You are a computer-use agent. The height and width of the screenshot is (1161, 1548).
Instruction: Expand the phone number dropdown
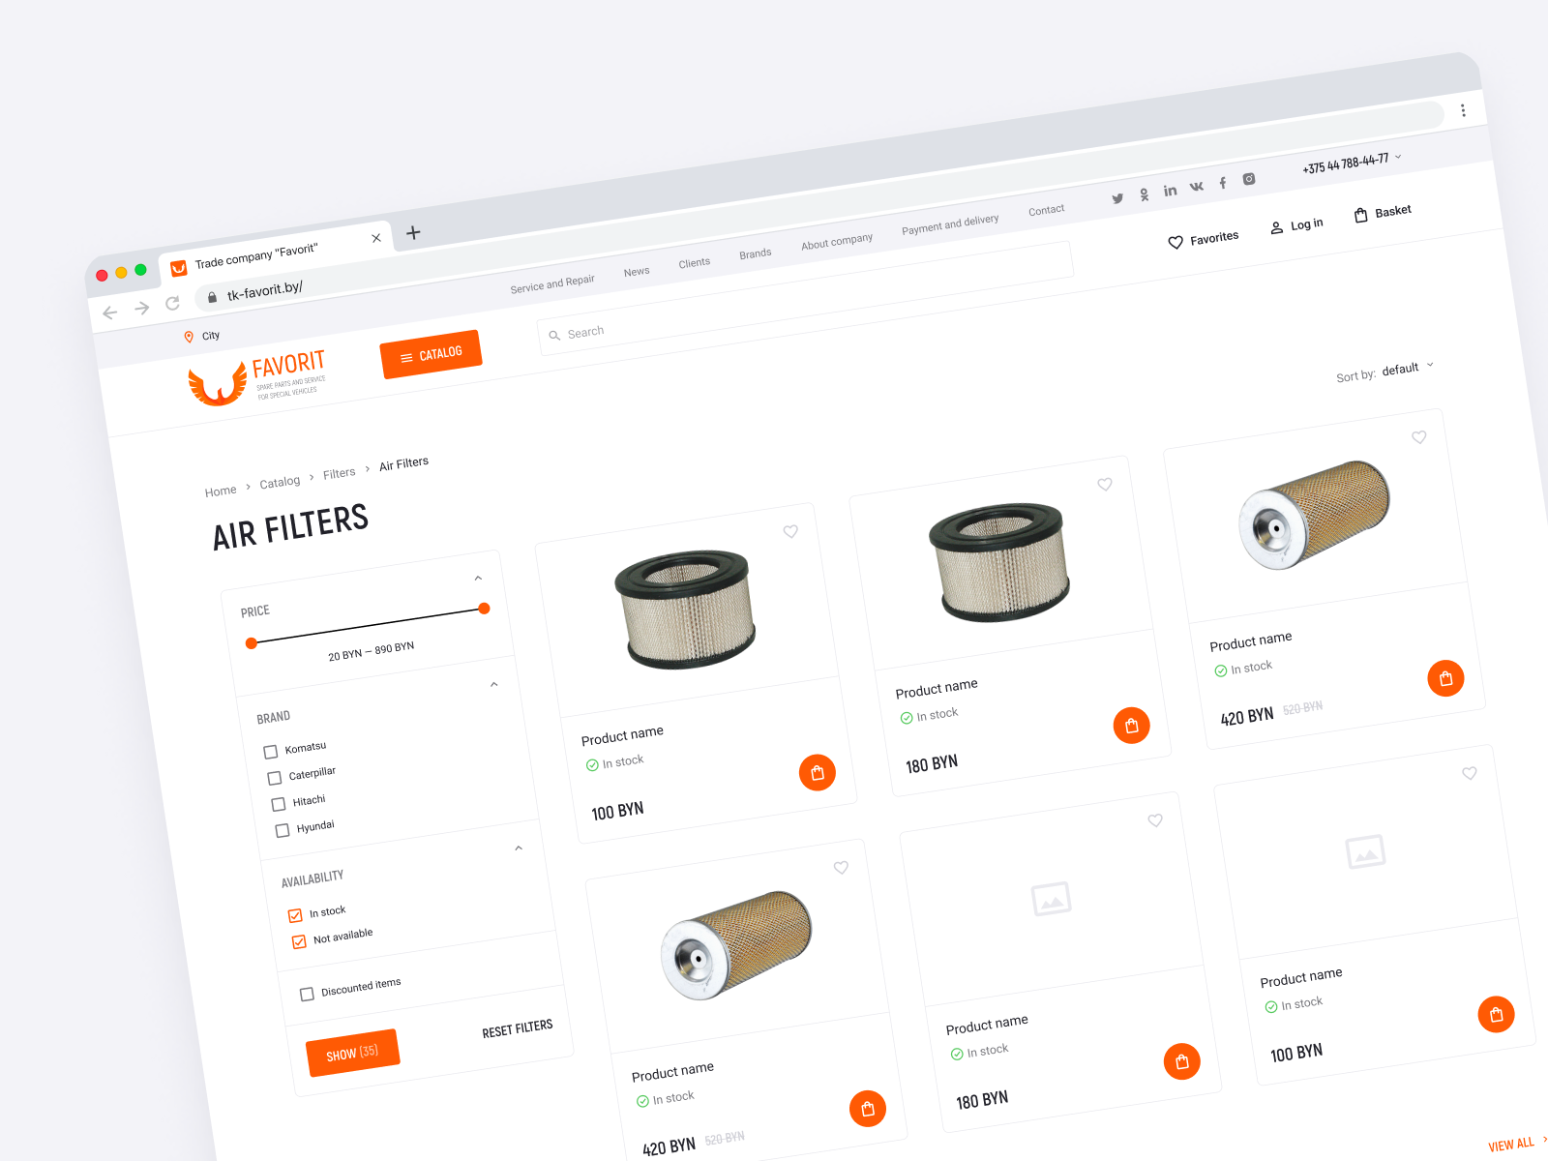1398,157
